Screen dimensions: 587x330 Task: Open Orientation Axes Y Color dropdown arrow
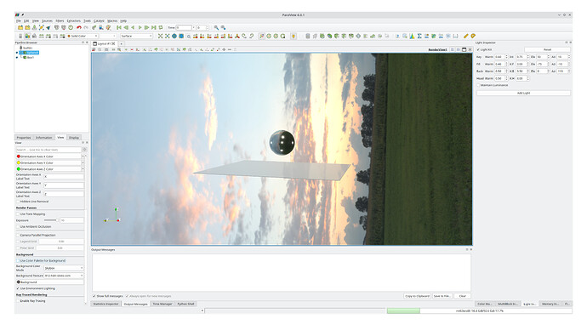pyautogui.click(x=83, y=162)
